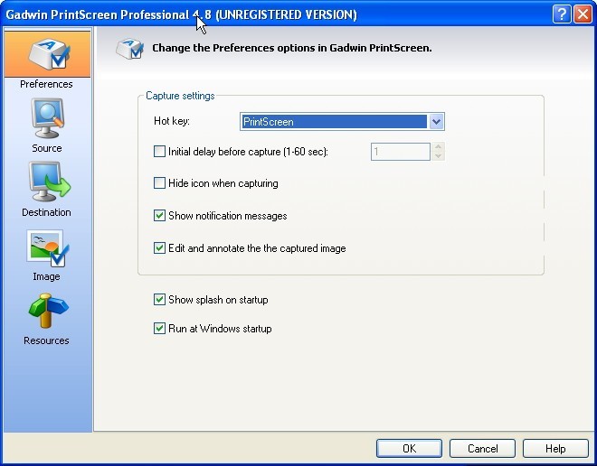Image resolution: width=597 pixels, height=466 pixels.
Task: Open the Source section icon
Action: pyautogui.click(x=48, y=118)
